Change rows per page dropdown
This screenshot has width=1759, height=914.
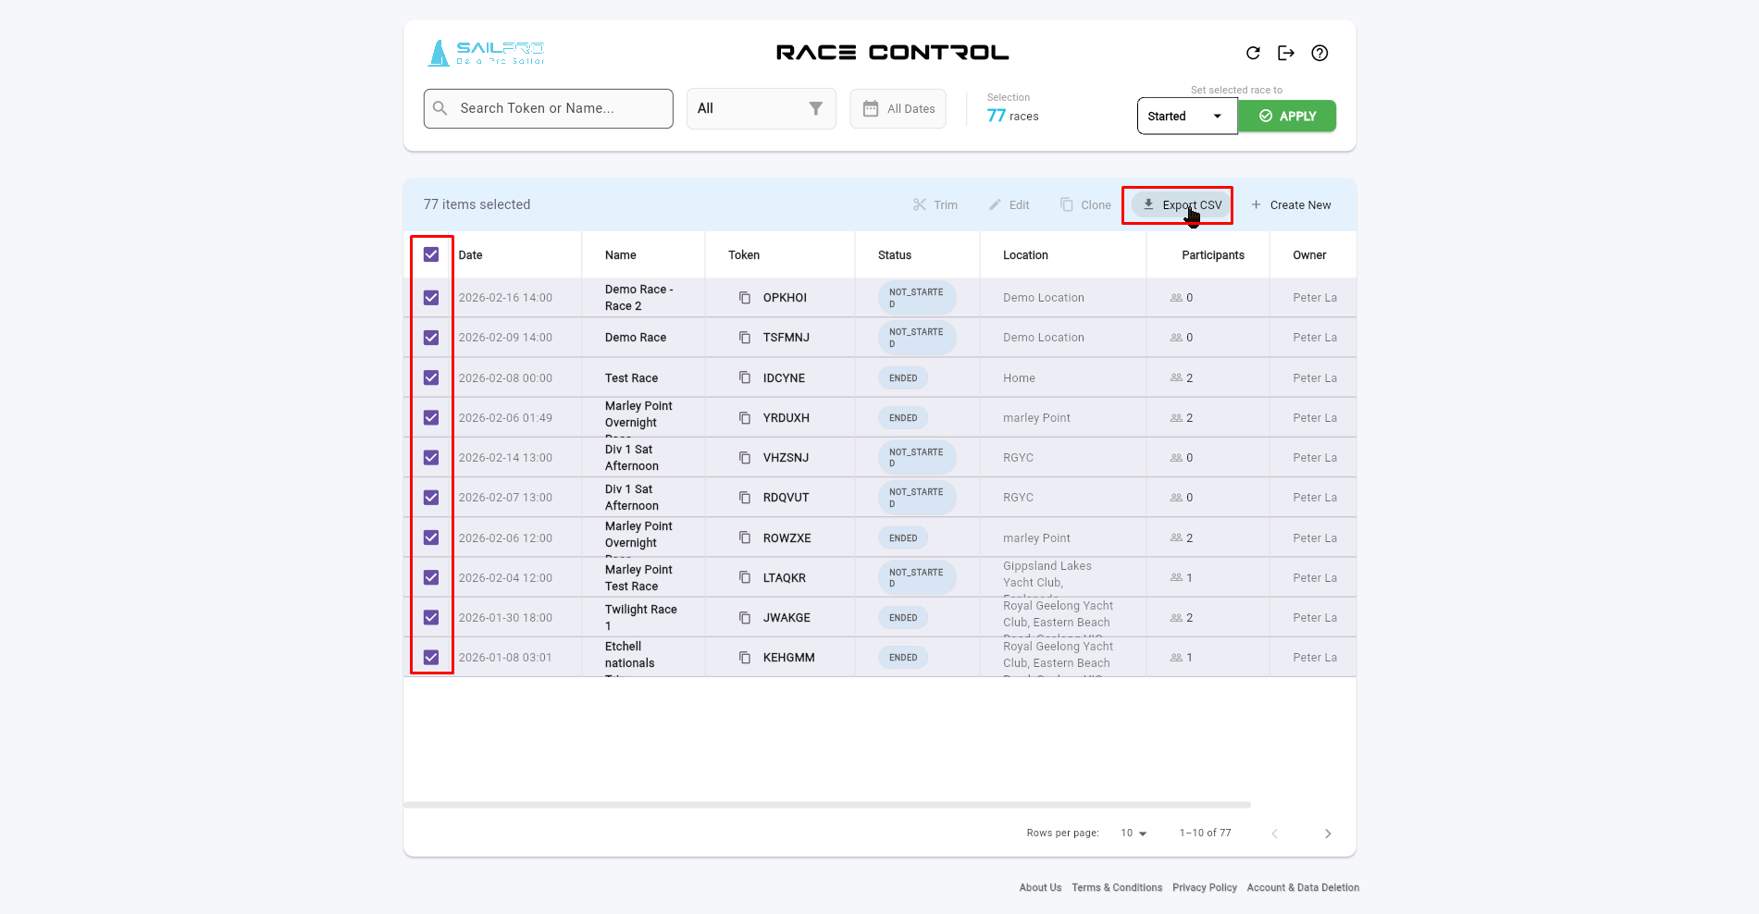[x=1133, y=834]
